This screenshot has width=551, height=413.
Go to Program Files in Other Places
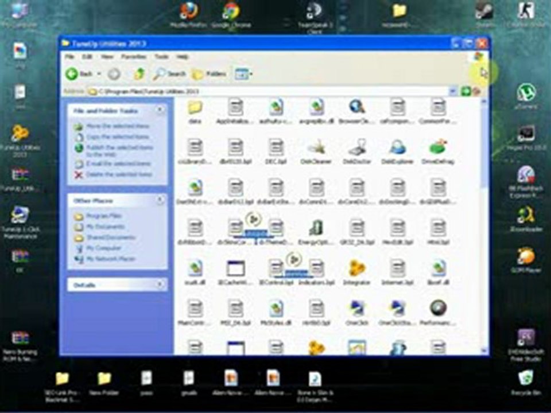(x=104, y=216)
